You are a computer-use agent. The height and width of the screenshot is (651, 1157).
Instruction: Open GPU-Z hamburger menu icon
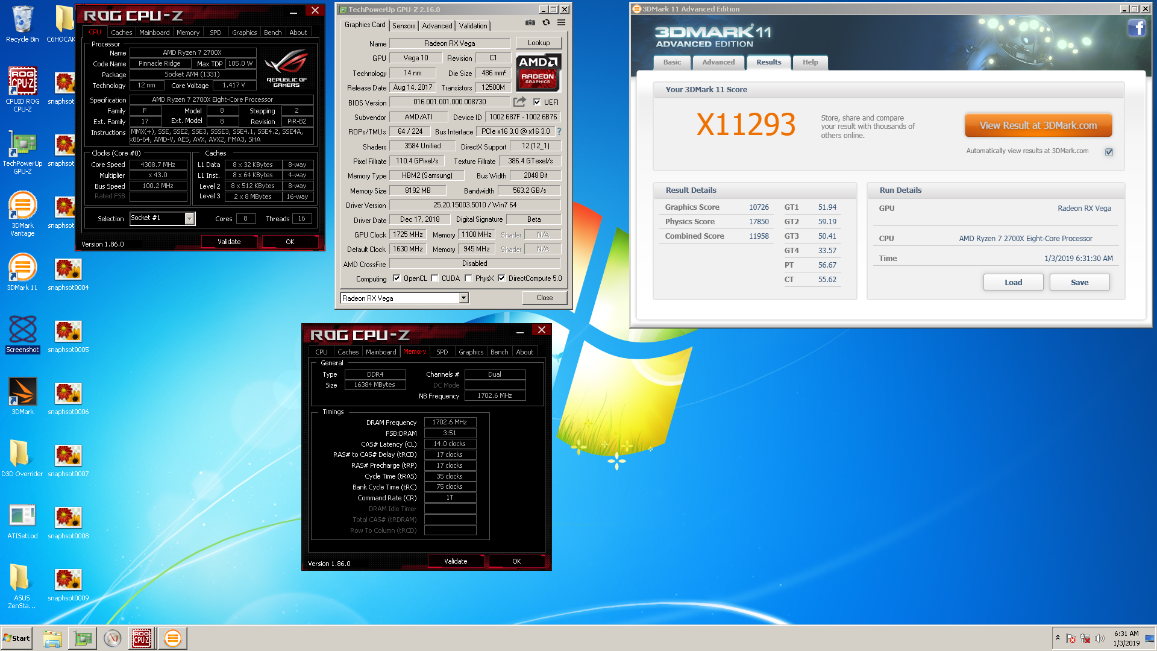[x=561, y=23]
